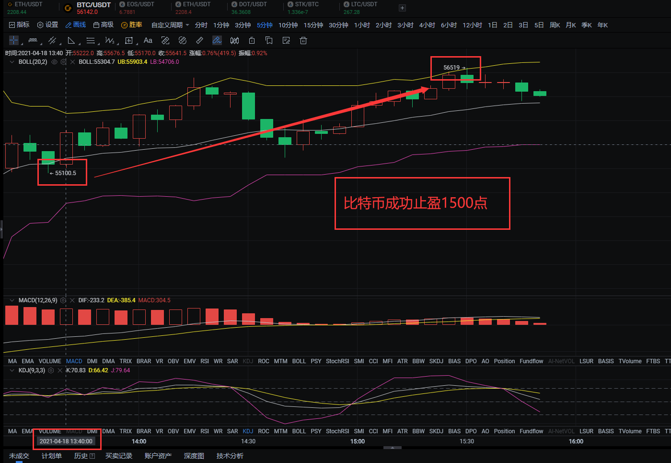
Task: Choose the Elliott wave W3 tool
Action: 110,40
